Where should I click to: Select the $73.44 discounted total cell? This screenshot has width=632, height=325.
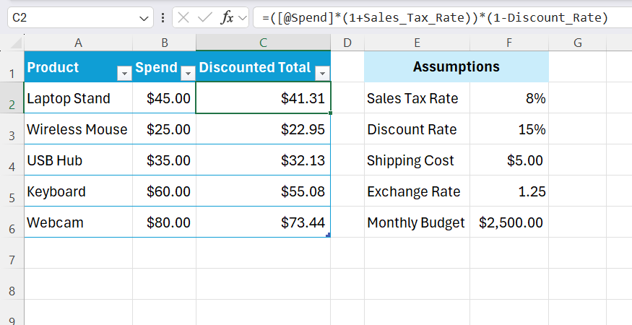point(263,222)
